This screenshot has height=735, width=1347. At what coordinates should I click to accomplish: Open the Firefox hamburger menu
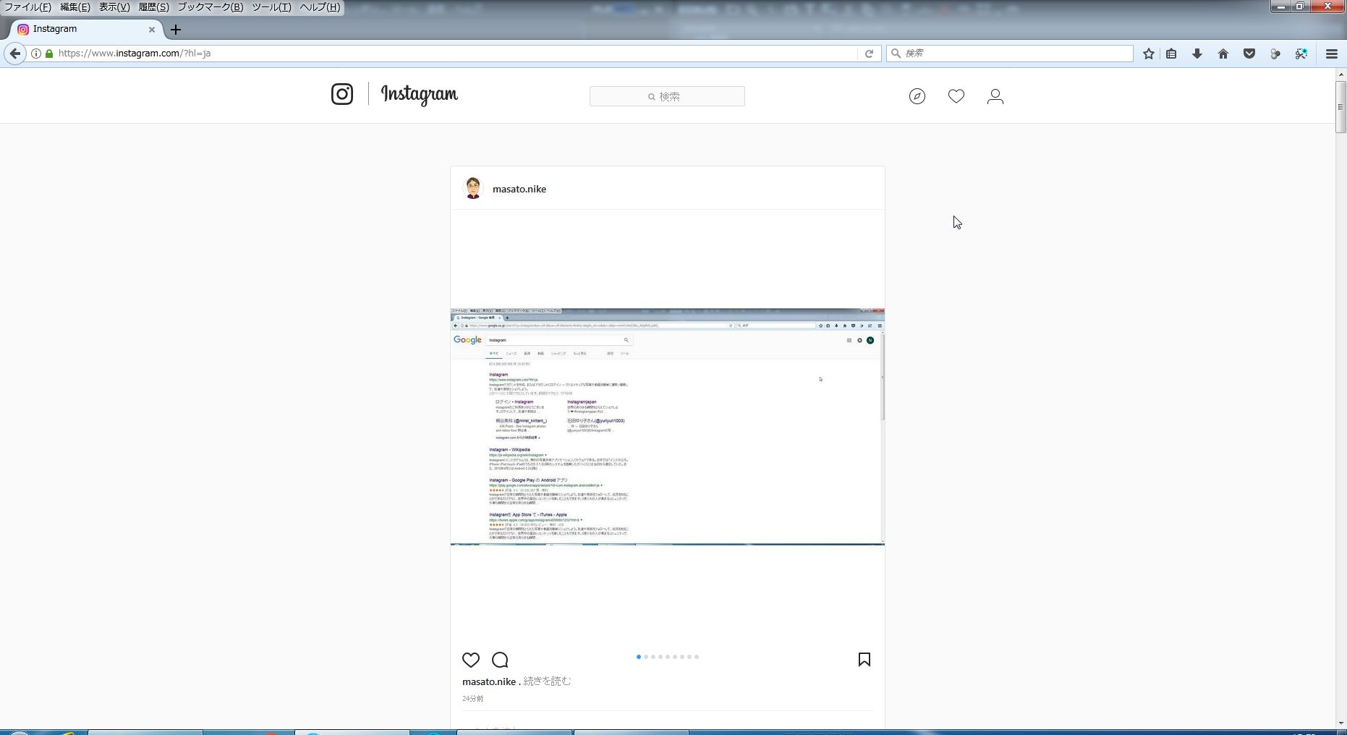coord(1332,54)
